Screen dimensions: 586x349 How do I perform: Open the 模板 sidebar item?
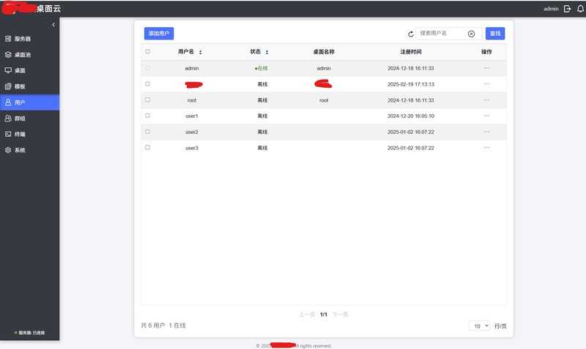(29, 86)
